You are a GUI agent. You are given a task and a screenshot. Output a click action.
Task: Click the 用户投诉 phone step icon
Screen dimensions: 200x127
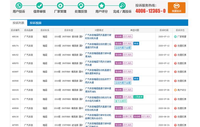point(19,6)
